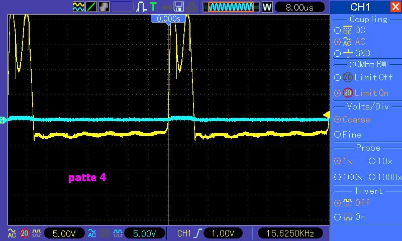Click the floppy disk save icon

coord(178,7)
